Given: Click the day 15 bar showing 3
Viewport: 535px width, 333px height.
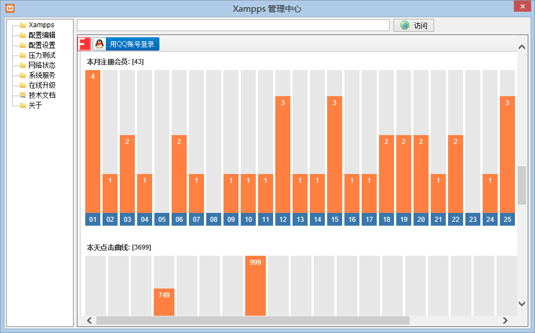Looking at the screenshot, I should [335, 155].
